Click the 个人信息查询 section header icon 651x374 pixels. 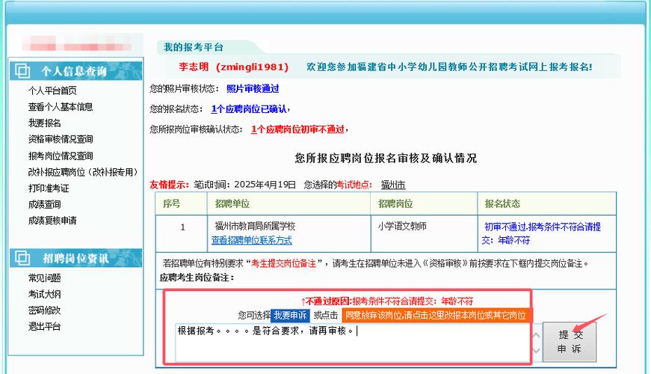22,71
